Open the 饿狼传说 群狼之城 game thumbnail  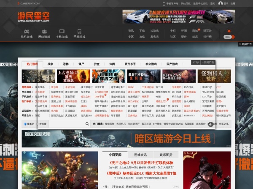coord(109,76)
